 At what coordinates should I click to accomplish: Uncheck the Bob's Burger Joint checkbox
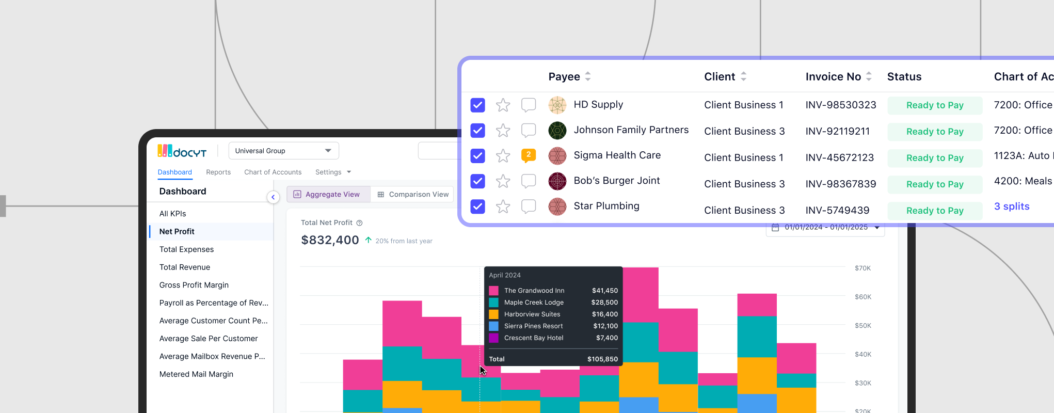click(478, 181)
